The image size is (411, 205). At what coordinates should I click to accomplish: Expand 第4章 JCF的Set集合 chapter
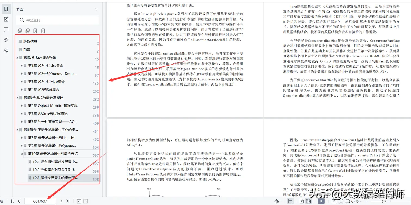pyautogui.click(x=22, y=89)
